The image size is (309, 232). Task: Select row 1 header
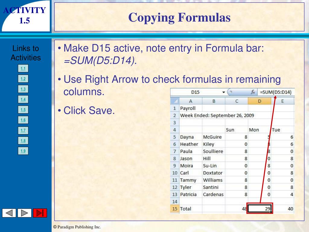tap(175, 108)
